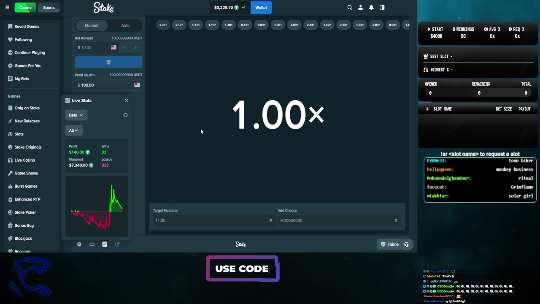Pop out the game window
The image size is (540, 304).
[117, 244]
